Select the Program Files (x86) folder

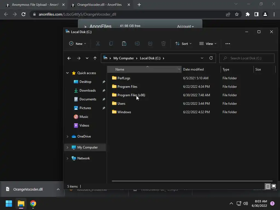pos(131,95)
